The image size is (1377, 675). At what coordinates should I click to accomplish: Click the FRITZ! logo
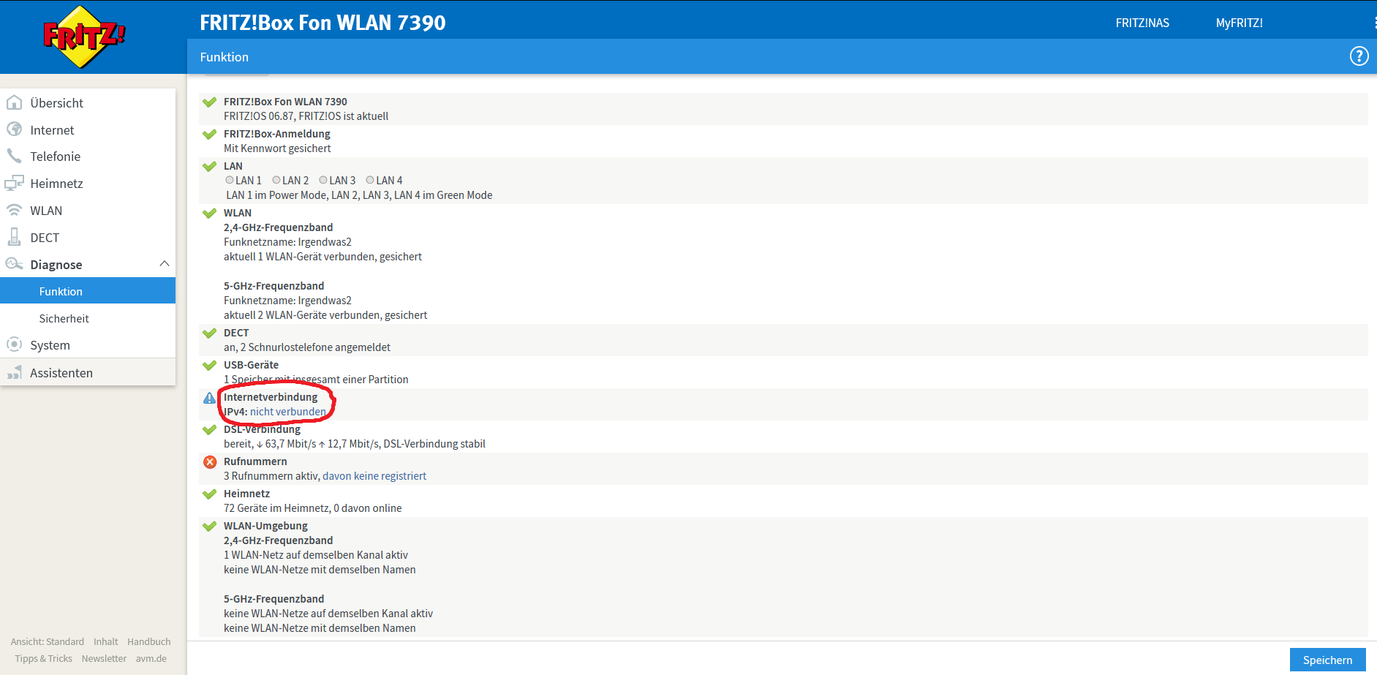tap(84, 37)
